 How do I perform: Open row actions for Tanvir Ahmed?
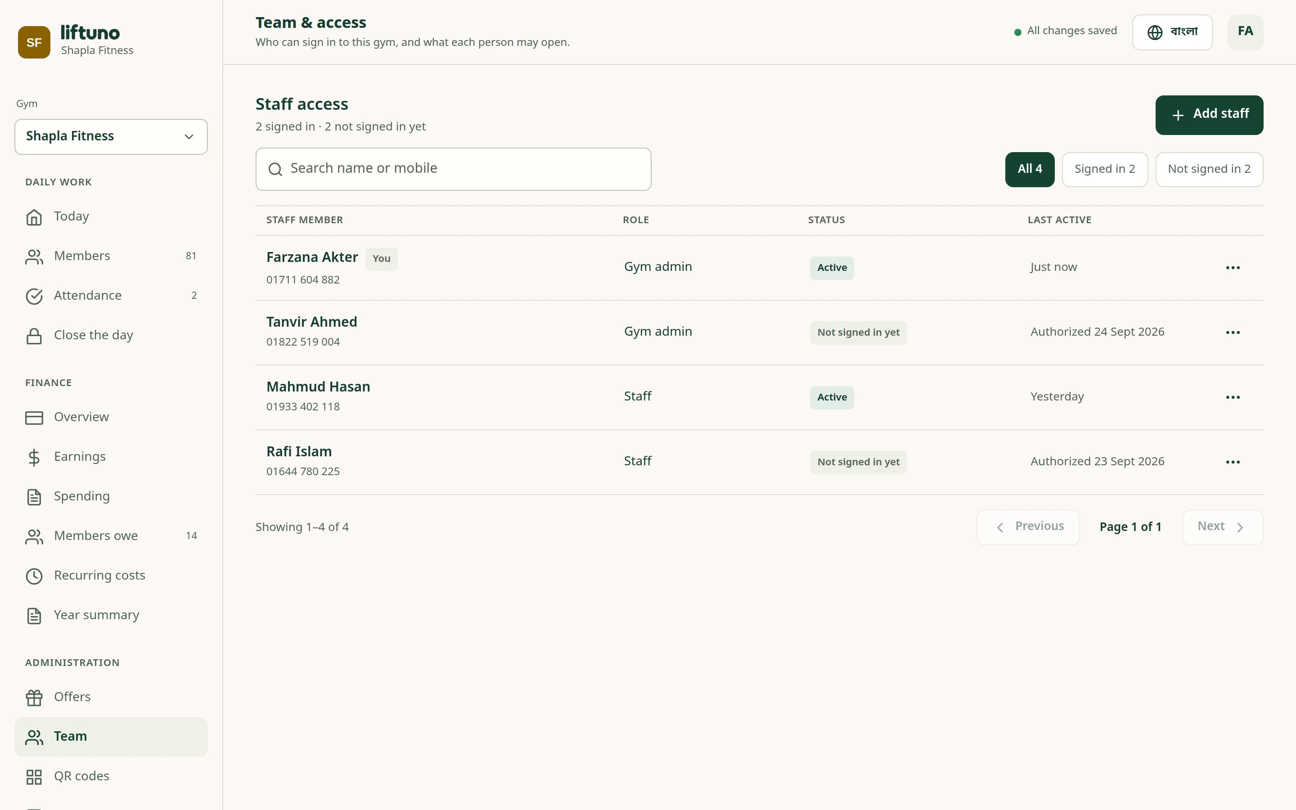point(1233,333)
